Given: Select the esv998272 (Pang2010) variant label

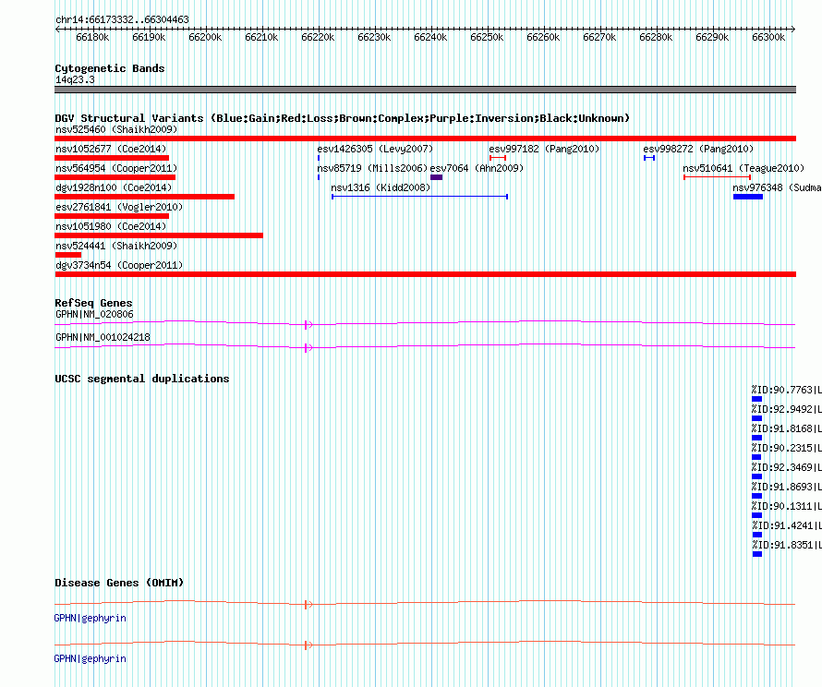Looking at the screenshot, I should 698,149.
